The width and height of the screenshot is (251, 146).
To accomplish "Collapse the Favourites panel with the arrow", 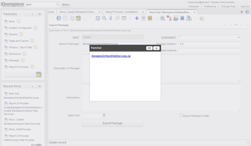I will pyautogui.click(x=32, y=14).
